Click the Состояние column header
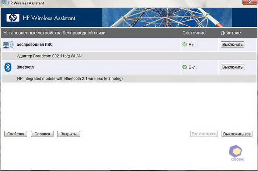The image size is (258, 171). (194, 33)
